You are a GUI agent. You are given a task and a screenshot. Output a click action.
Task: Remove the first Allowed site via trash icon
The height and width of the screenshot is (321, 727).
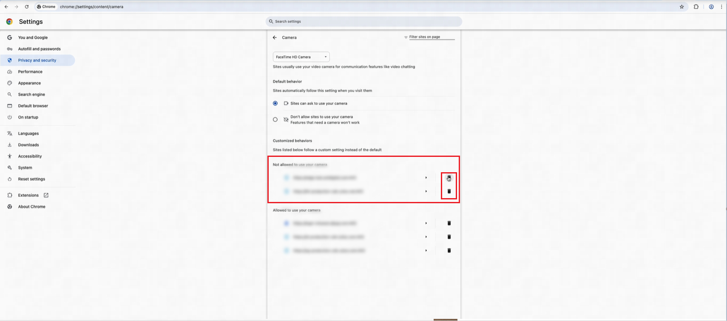449,223
